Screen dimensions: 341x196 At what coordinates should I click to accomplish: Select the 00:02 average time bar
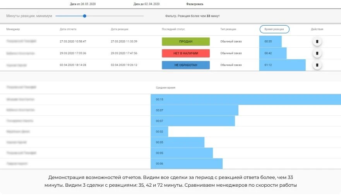click(159, 132)
